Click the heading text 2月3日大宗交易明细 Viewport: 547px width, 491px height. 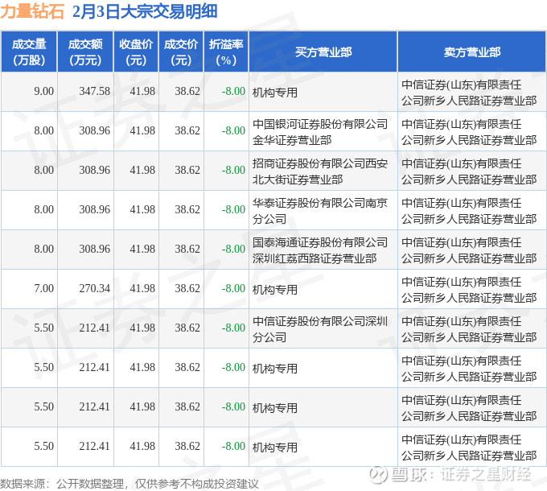(x=145, y=11)
